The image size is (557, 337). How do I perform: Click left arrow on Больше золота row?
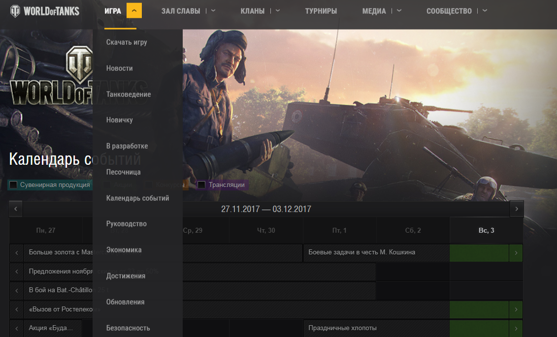pyautogui.click(x=17, y=253)
